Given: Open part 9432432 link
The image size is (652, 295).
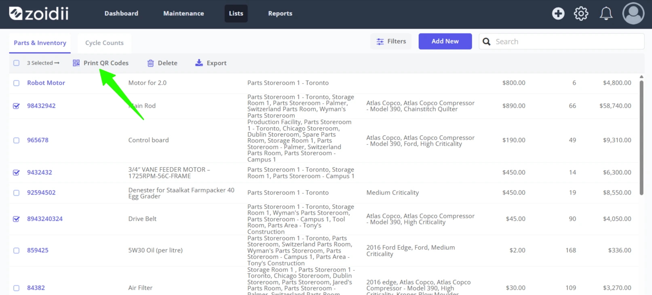Looking at the screenshot, I should [40, 172].
